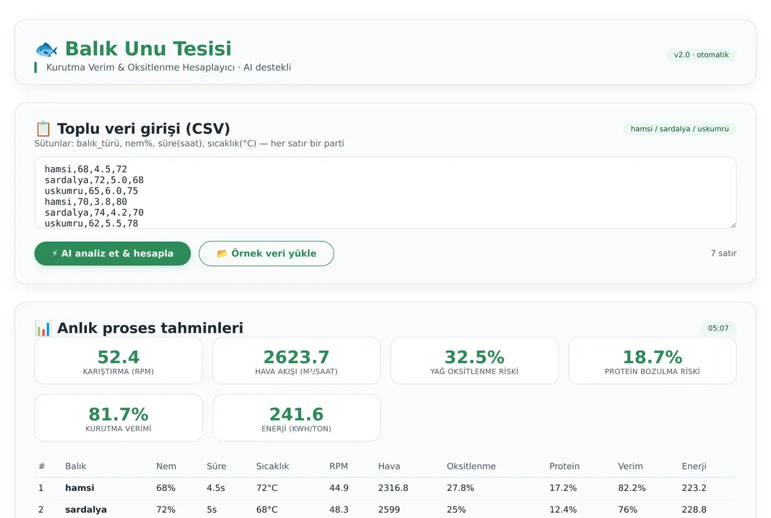The width and height of the screenshot is (771, 518).
Task: Click sardalya in table row 2
Action: (86, 510)
